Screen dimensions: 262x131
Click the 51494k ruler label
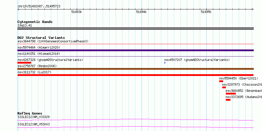141,12
